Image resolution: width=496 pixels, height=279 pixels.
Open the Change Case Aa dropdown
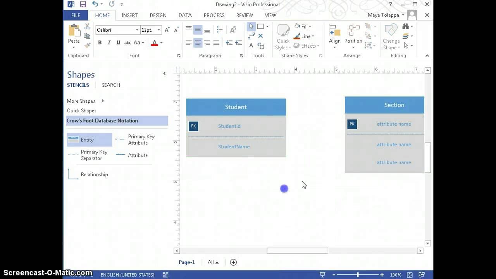139,43
